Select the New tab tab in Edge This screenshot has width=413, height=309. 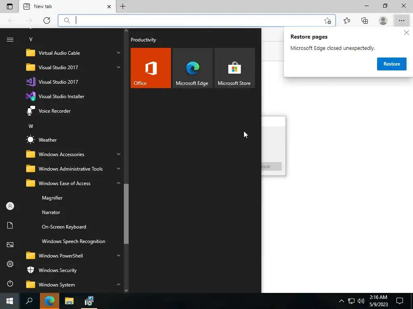point(67,6)
